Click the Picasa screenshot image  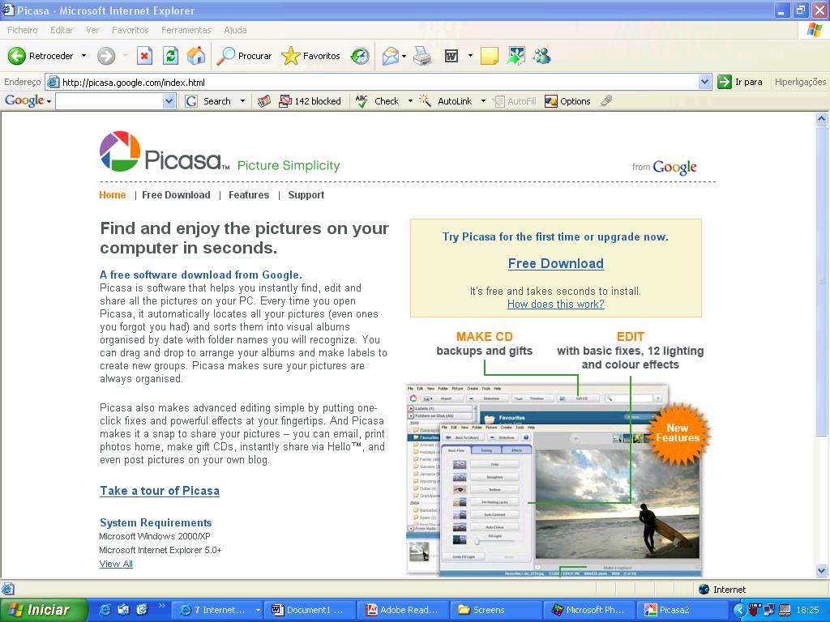click(554, 479)
